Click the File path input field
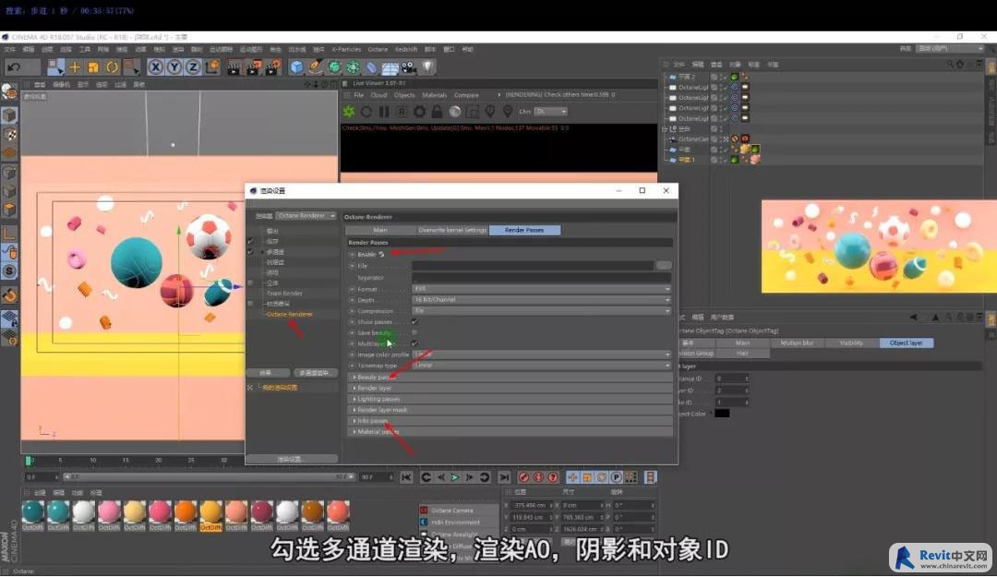This screenshot has height=577, width=997. coord(533,265)
